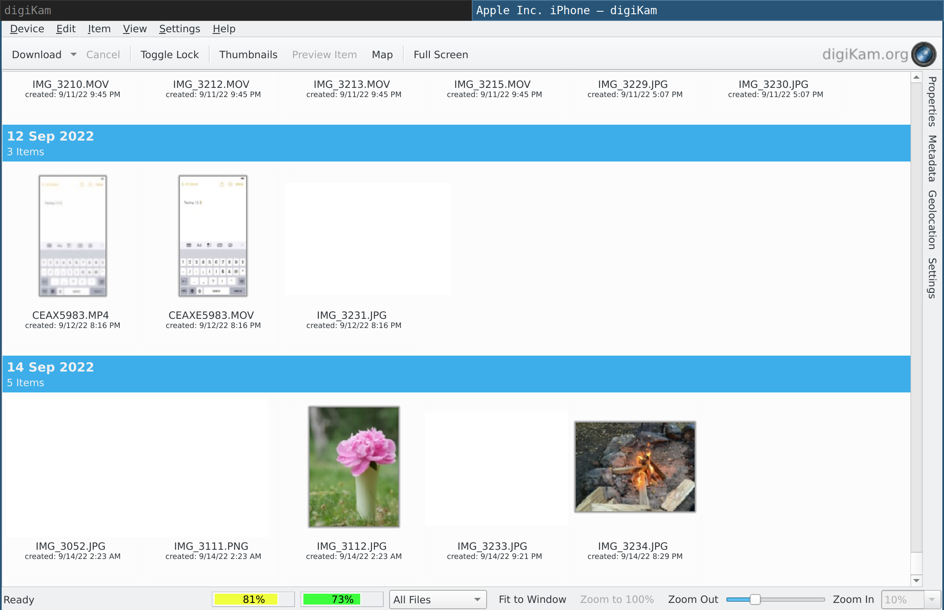Click created 9/14/22 8:29 PM text

click(x=635, y=556)
